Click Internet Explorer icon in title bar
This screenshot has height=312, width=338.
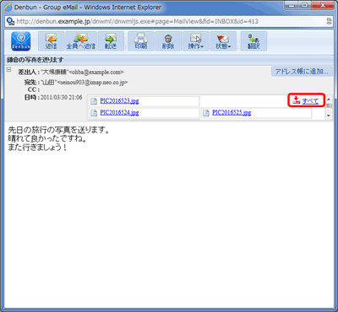click(x=8, y=8)
